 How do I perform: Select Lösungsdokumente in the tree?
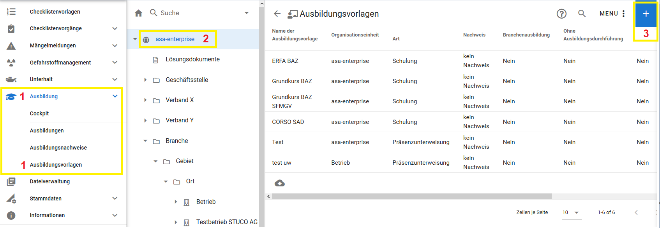[192, 59]
